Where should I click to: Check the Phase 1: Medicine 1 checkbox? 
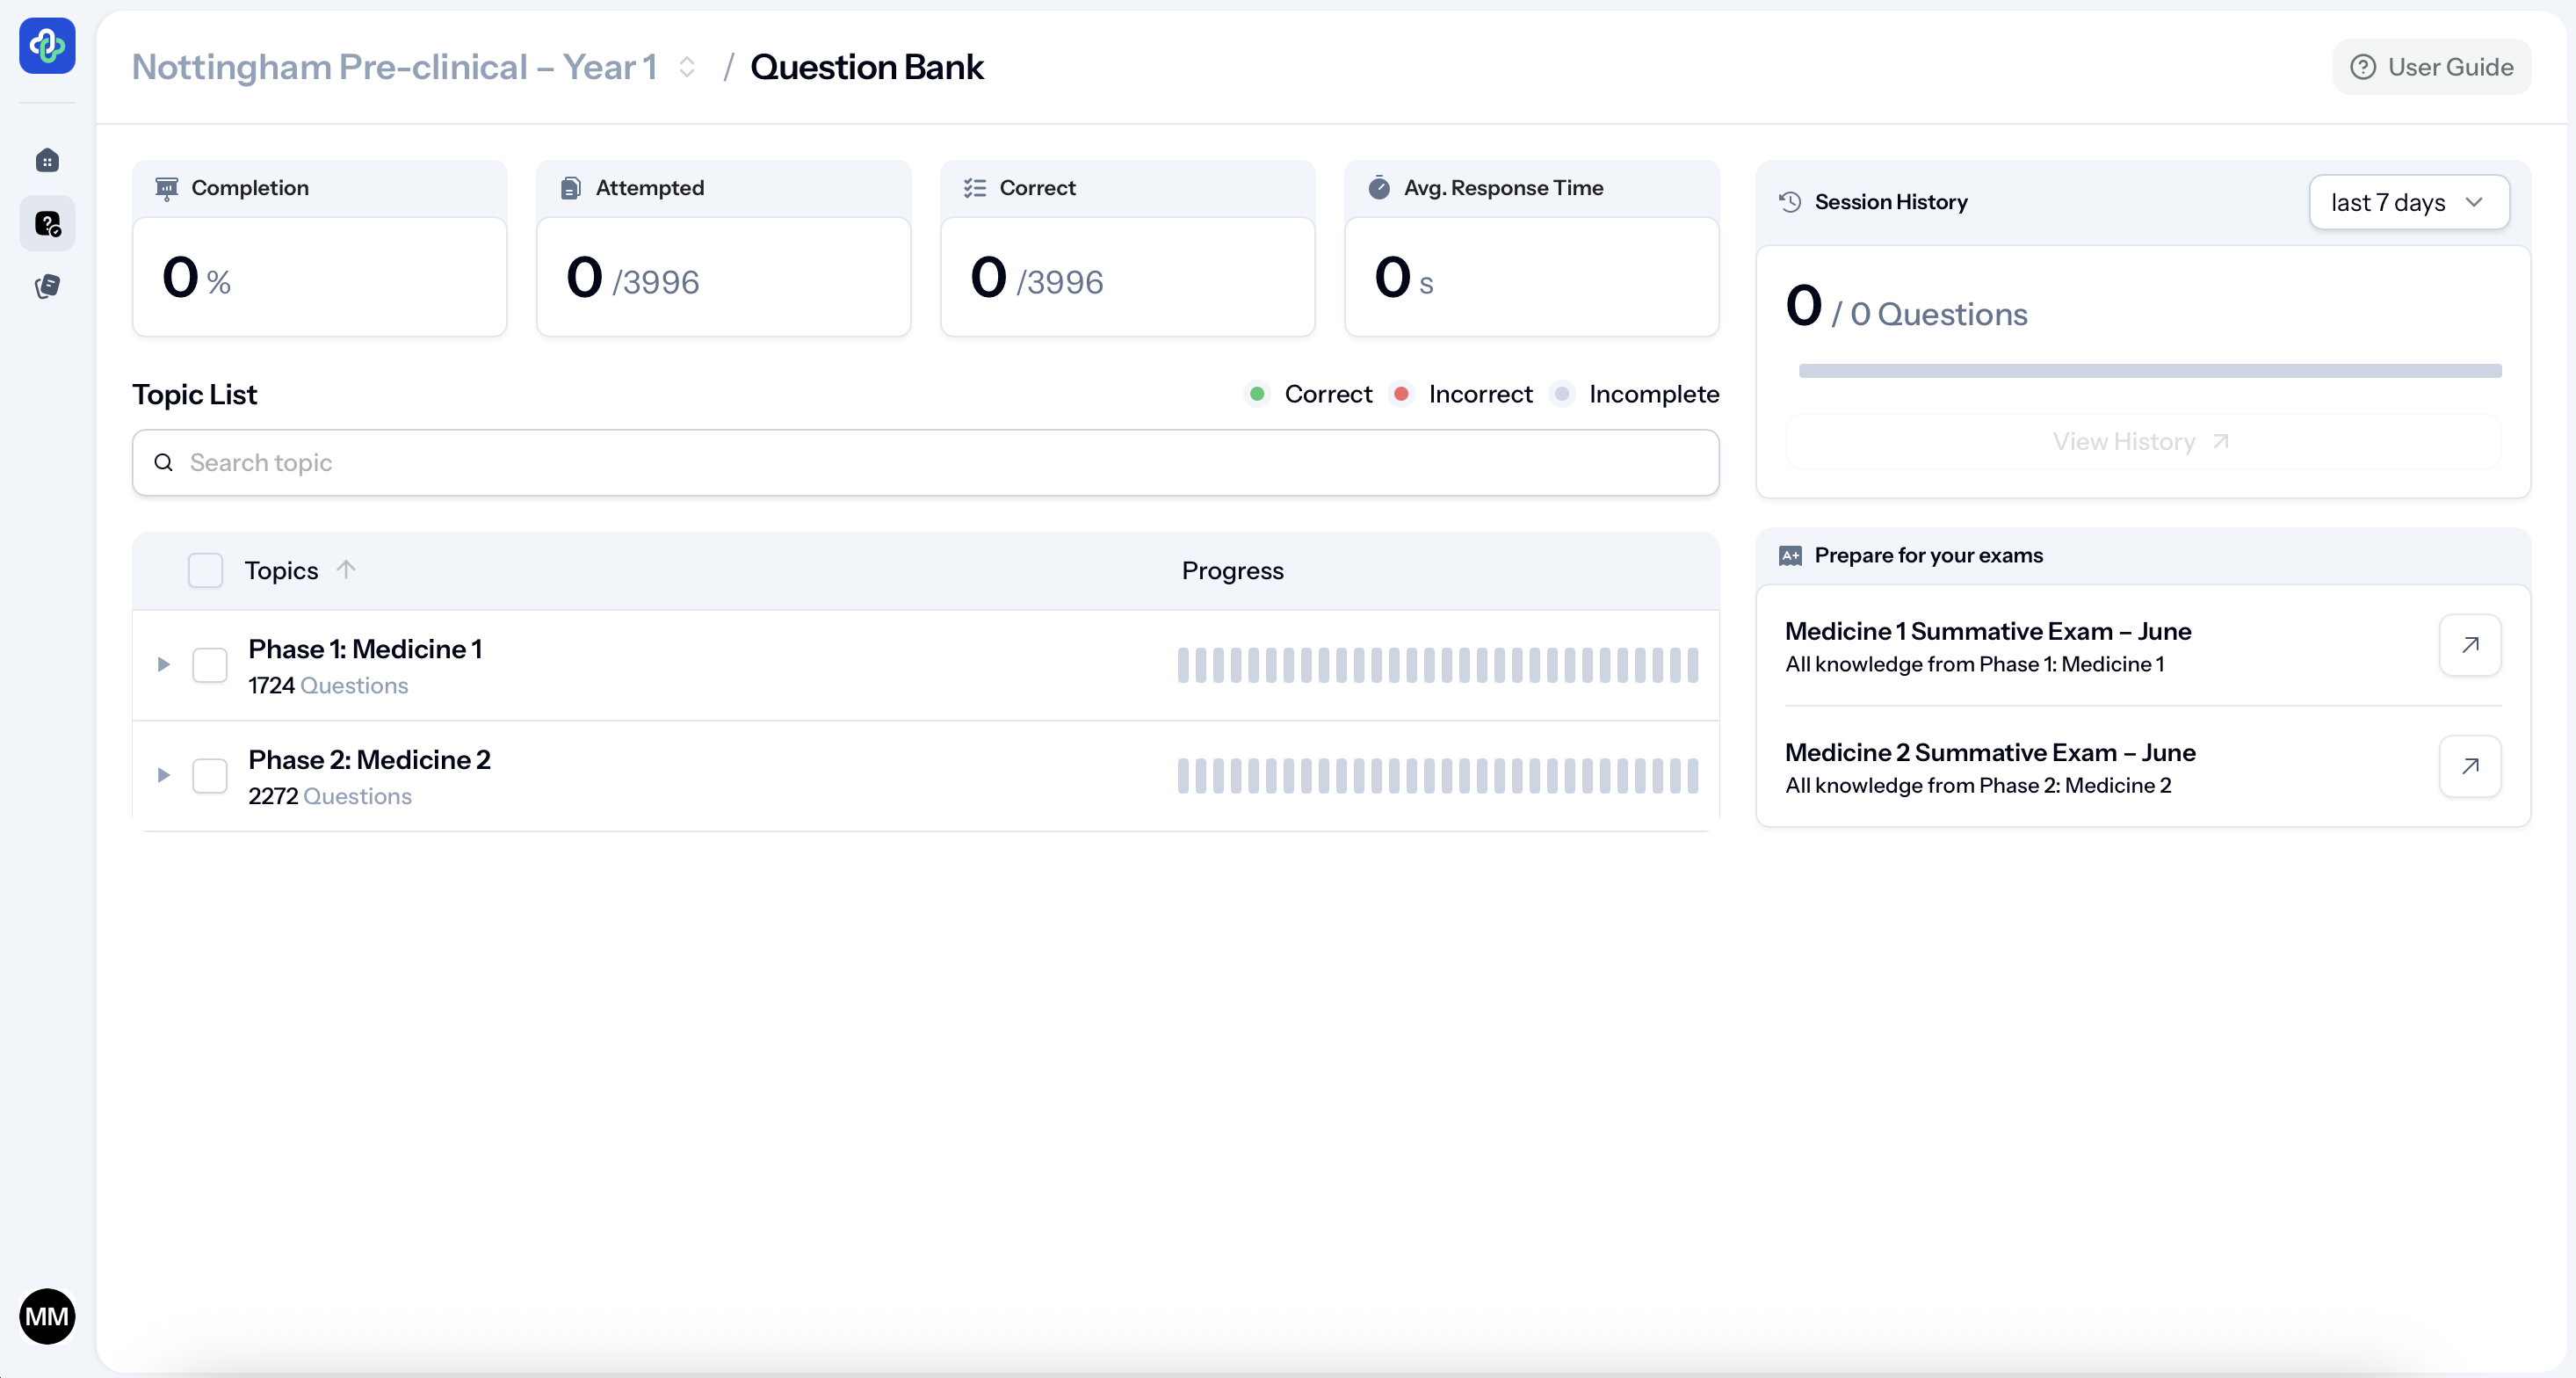209,665
